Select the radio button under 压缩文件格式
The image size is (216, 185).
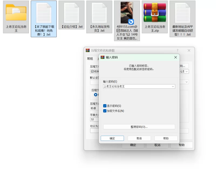[x=96, y=95]
